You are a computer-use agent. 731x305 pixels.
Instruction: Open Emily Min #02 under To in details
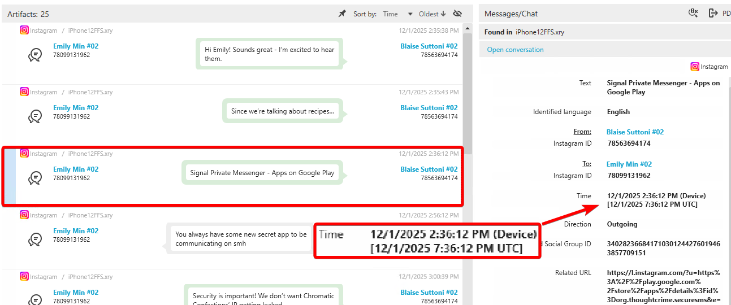point(629,164)
